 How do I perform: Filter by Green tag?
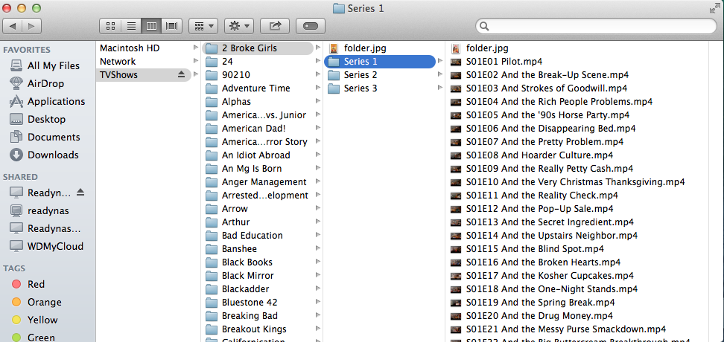click(34, 338)
